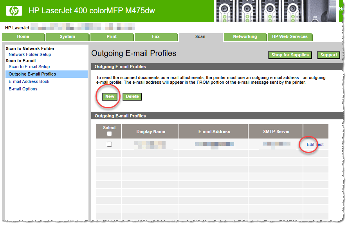Image resolution: width=348 pixels, height=225 pixels.
Task: Open the Support button
Action: coord(328,55)
